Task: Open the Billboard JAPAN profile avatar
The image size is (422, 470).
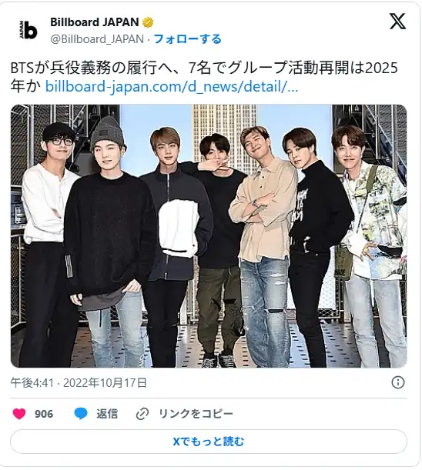Action: [x=28, y=30]
